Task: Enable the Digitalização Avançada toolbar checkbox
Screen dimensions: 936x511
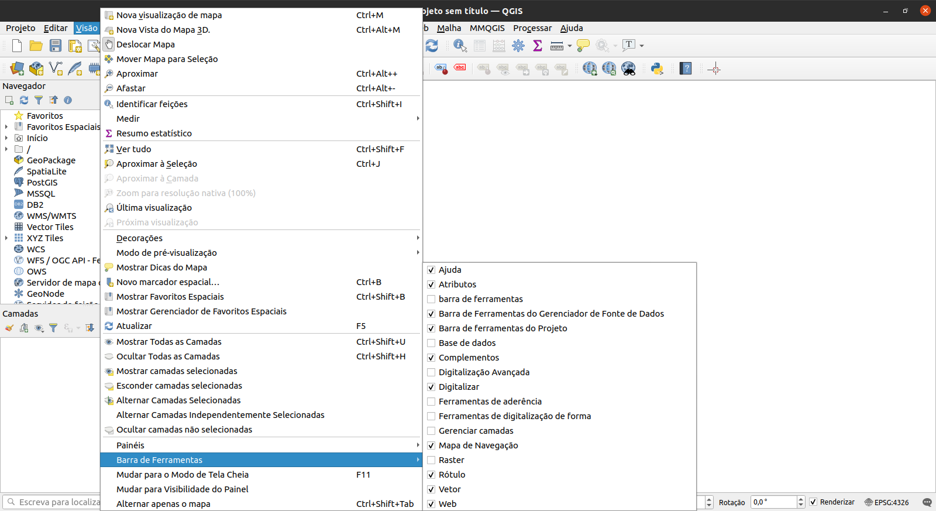Action: coord(431,372)
